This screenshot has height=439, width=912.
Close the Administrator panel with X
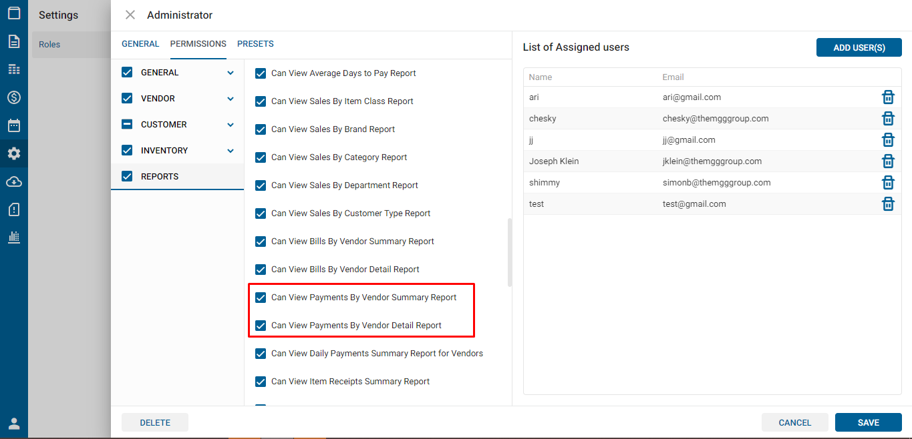130,15
